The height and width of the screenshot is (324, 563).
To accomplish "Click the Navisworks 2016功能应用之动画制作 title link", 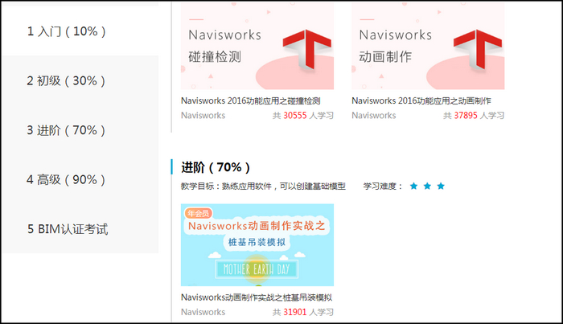I will [421, 100].
